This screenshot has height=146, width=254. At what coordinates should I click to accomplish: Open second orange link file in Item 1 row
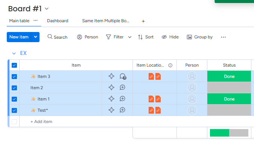(158, 99)
